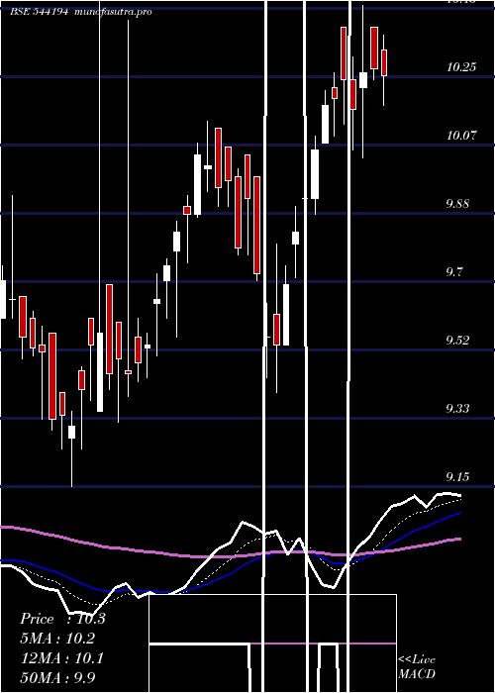Screen dimensions: 495x693
Task: Select the 50MA : 9.9 legend entry
Action: click(57, 677)
